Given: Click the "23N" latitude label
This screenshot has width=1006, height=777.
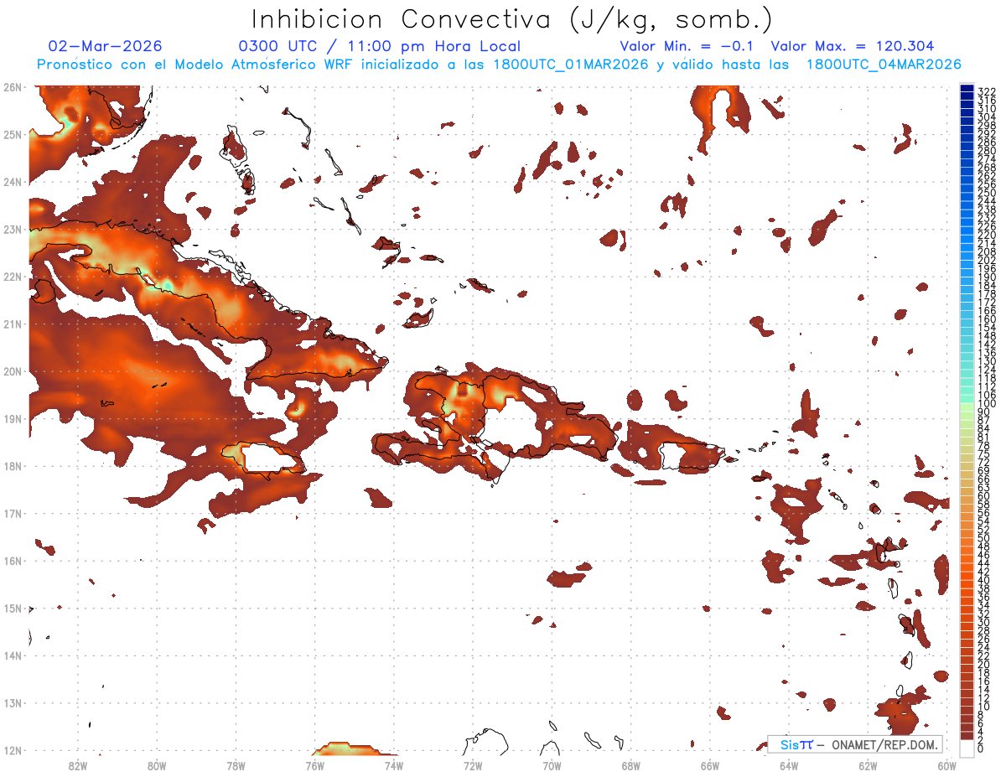Looking at the screenshot, I should [12, 230].
